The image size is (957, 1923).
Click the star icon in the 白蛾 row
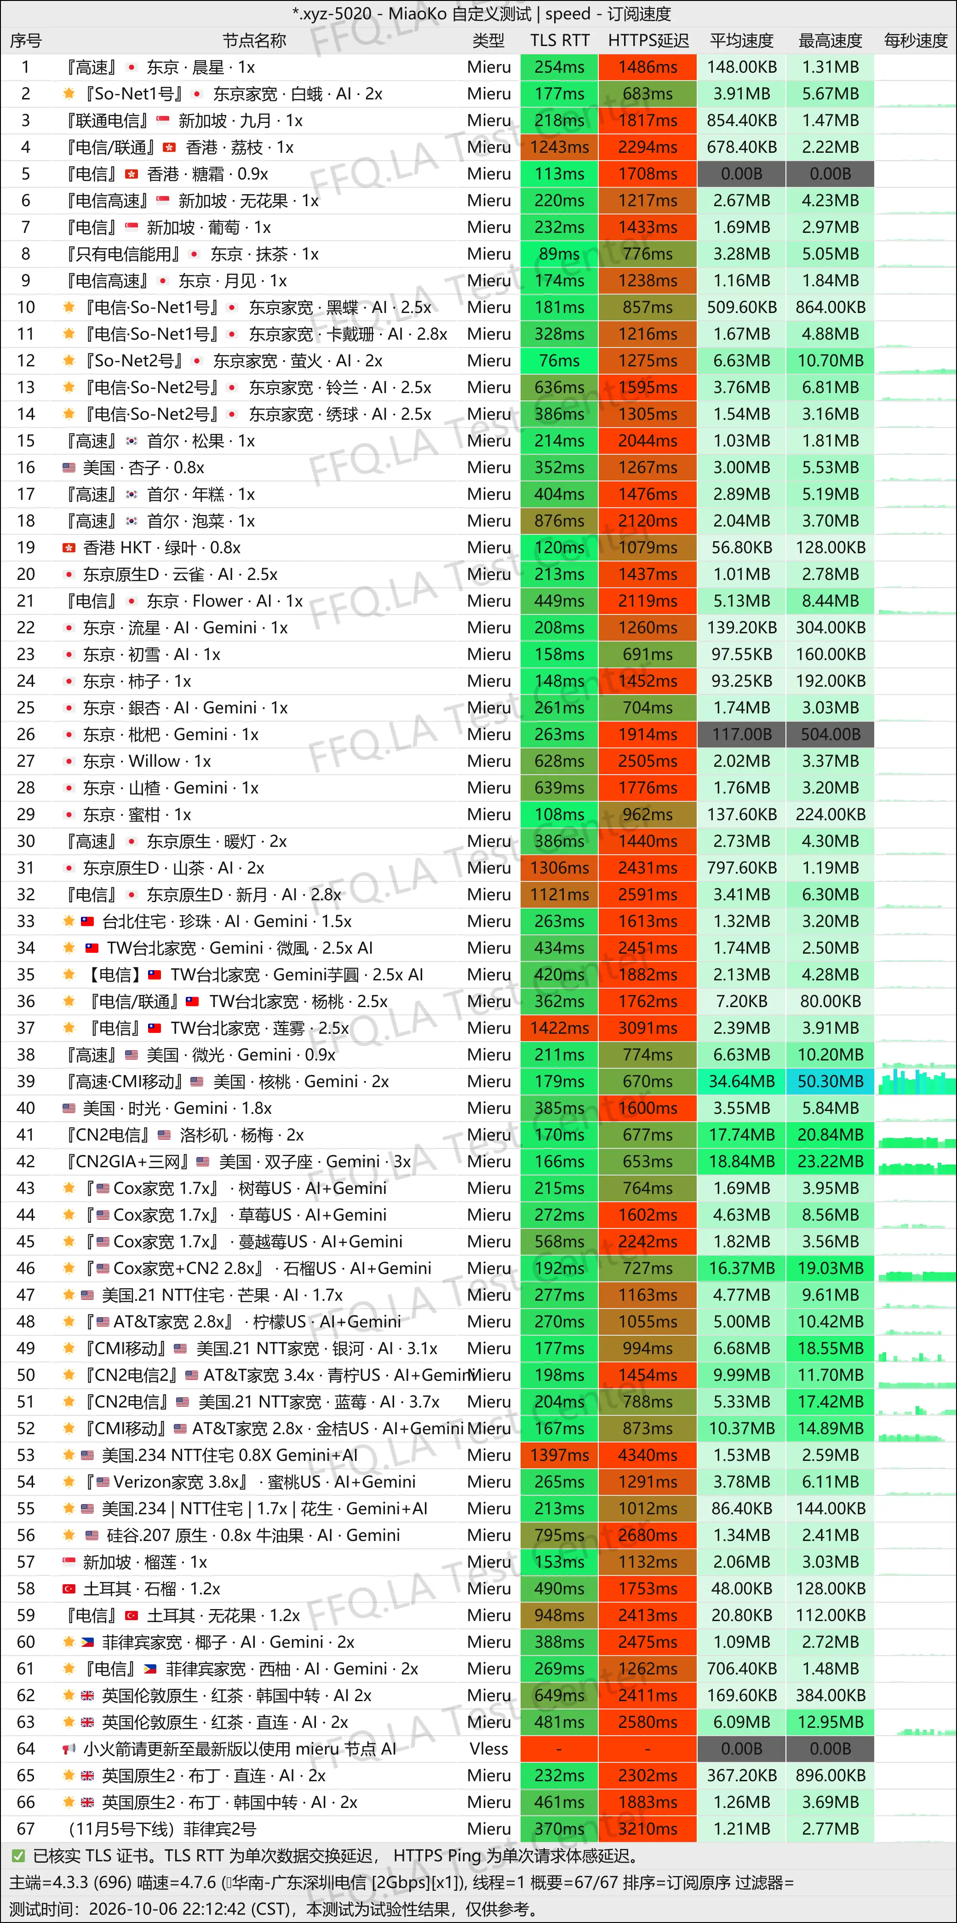tap(69, 94)
